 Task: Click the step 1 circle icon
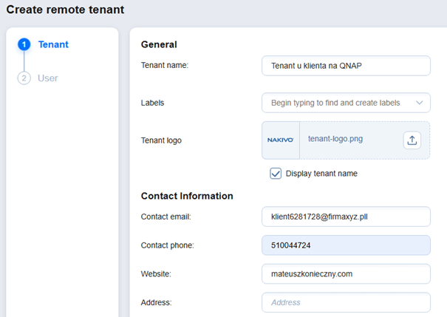point(24,44)
